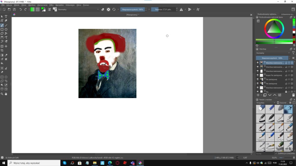Open the fill patterns green swatch
This screenshot has height=166, width=296.
[33, 10]
